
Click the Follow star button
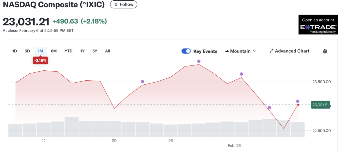tap(124, 5)
